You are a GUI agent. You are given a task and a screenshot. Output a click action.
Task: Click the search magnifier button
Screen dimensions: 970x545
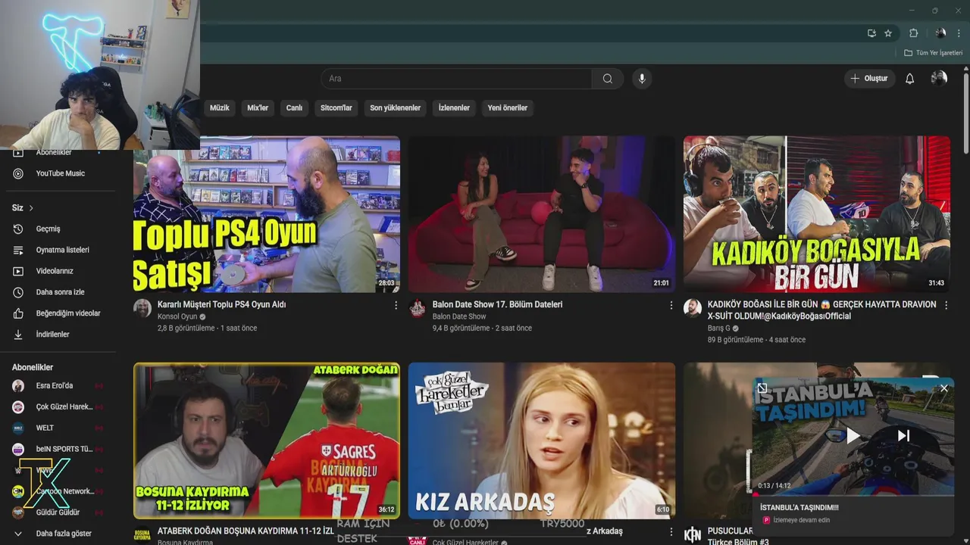[607, 79]
